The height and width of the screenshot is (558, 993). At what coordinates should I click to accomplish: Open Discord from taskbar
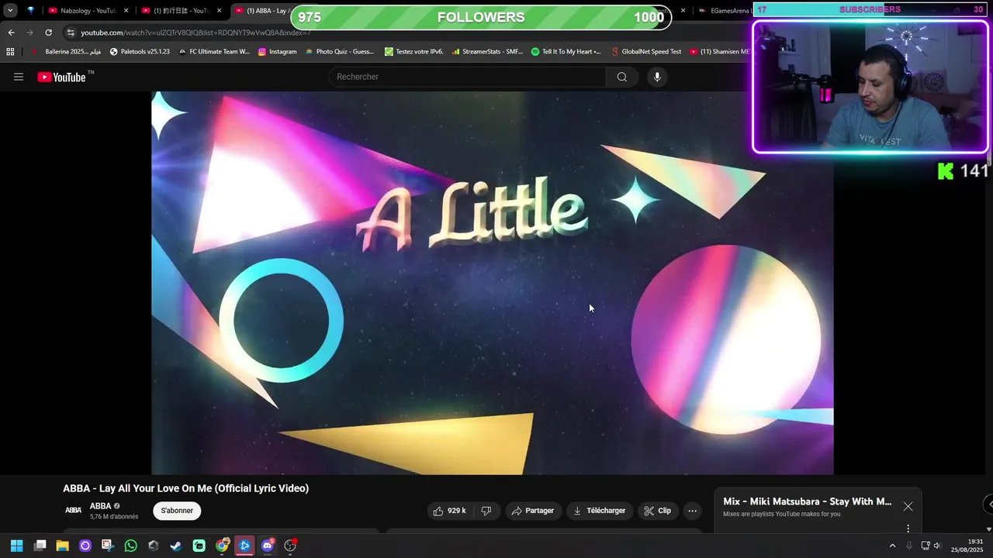(268, 546)
